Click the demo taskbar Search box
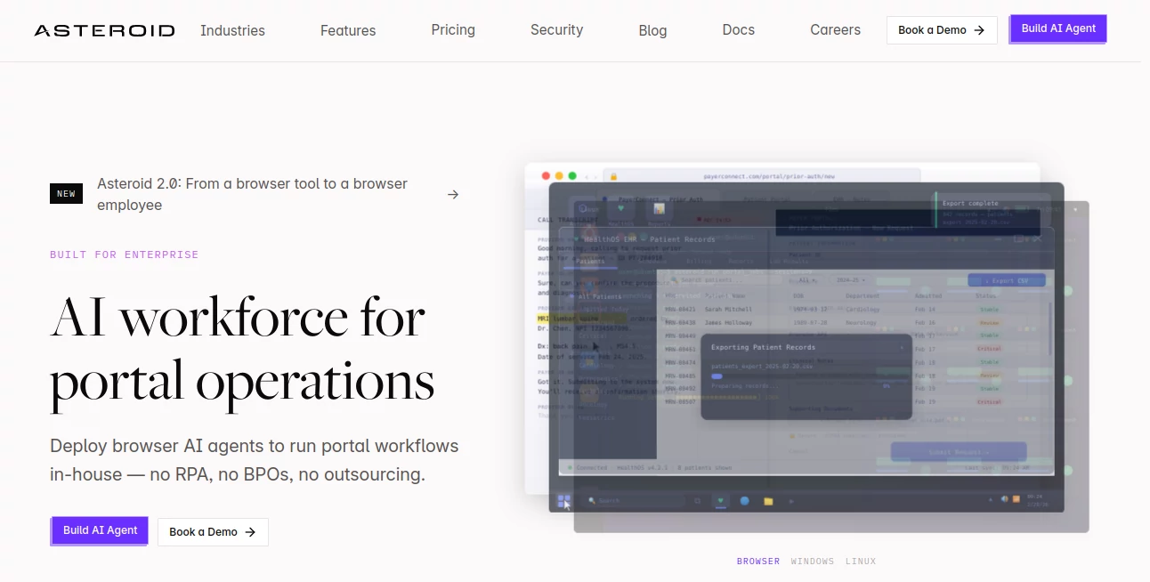This screenshot has height=582, width=1150. 635,501
